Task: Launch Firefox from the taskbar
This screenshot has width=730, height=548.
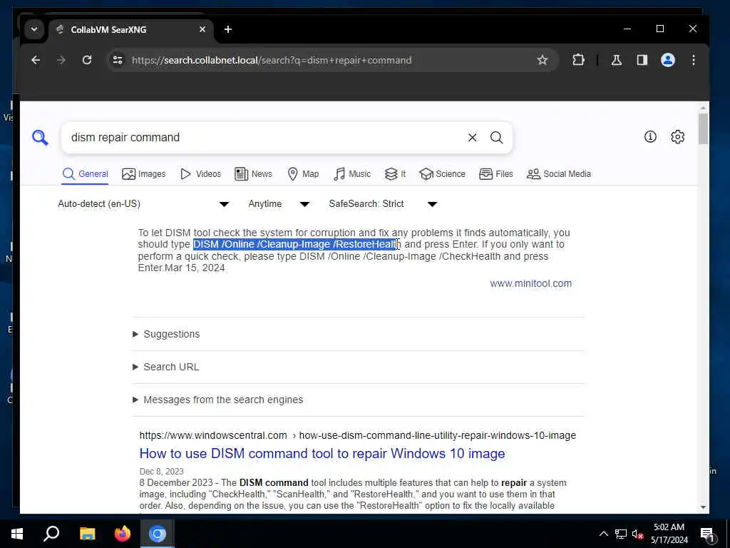Action: (123, 534)
